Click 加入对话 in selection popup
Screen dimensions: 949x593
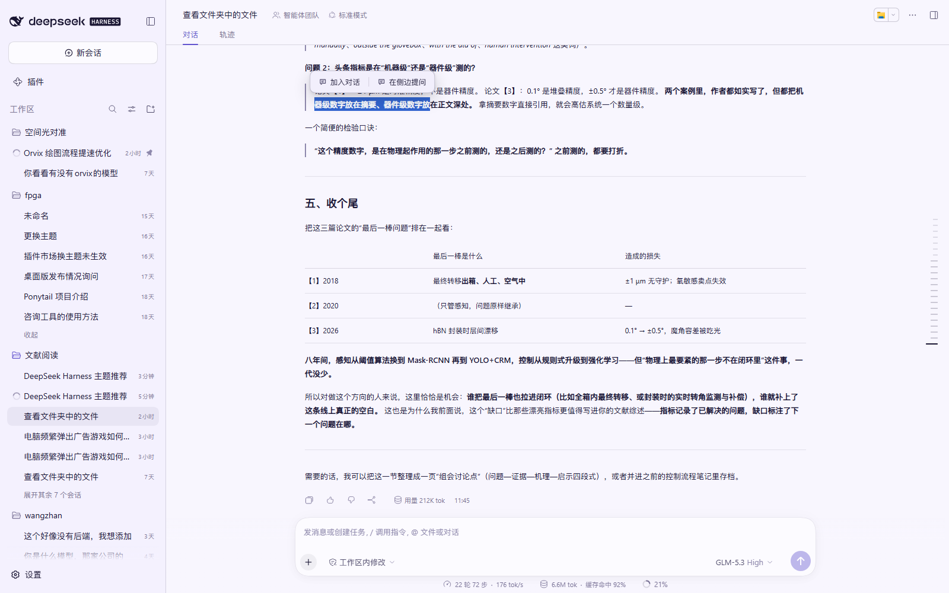(x=340, y=82)
